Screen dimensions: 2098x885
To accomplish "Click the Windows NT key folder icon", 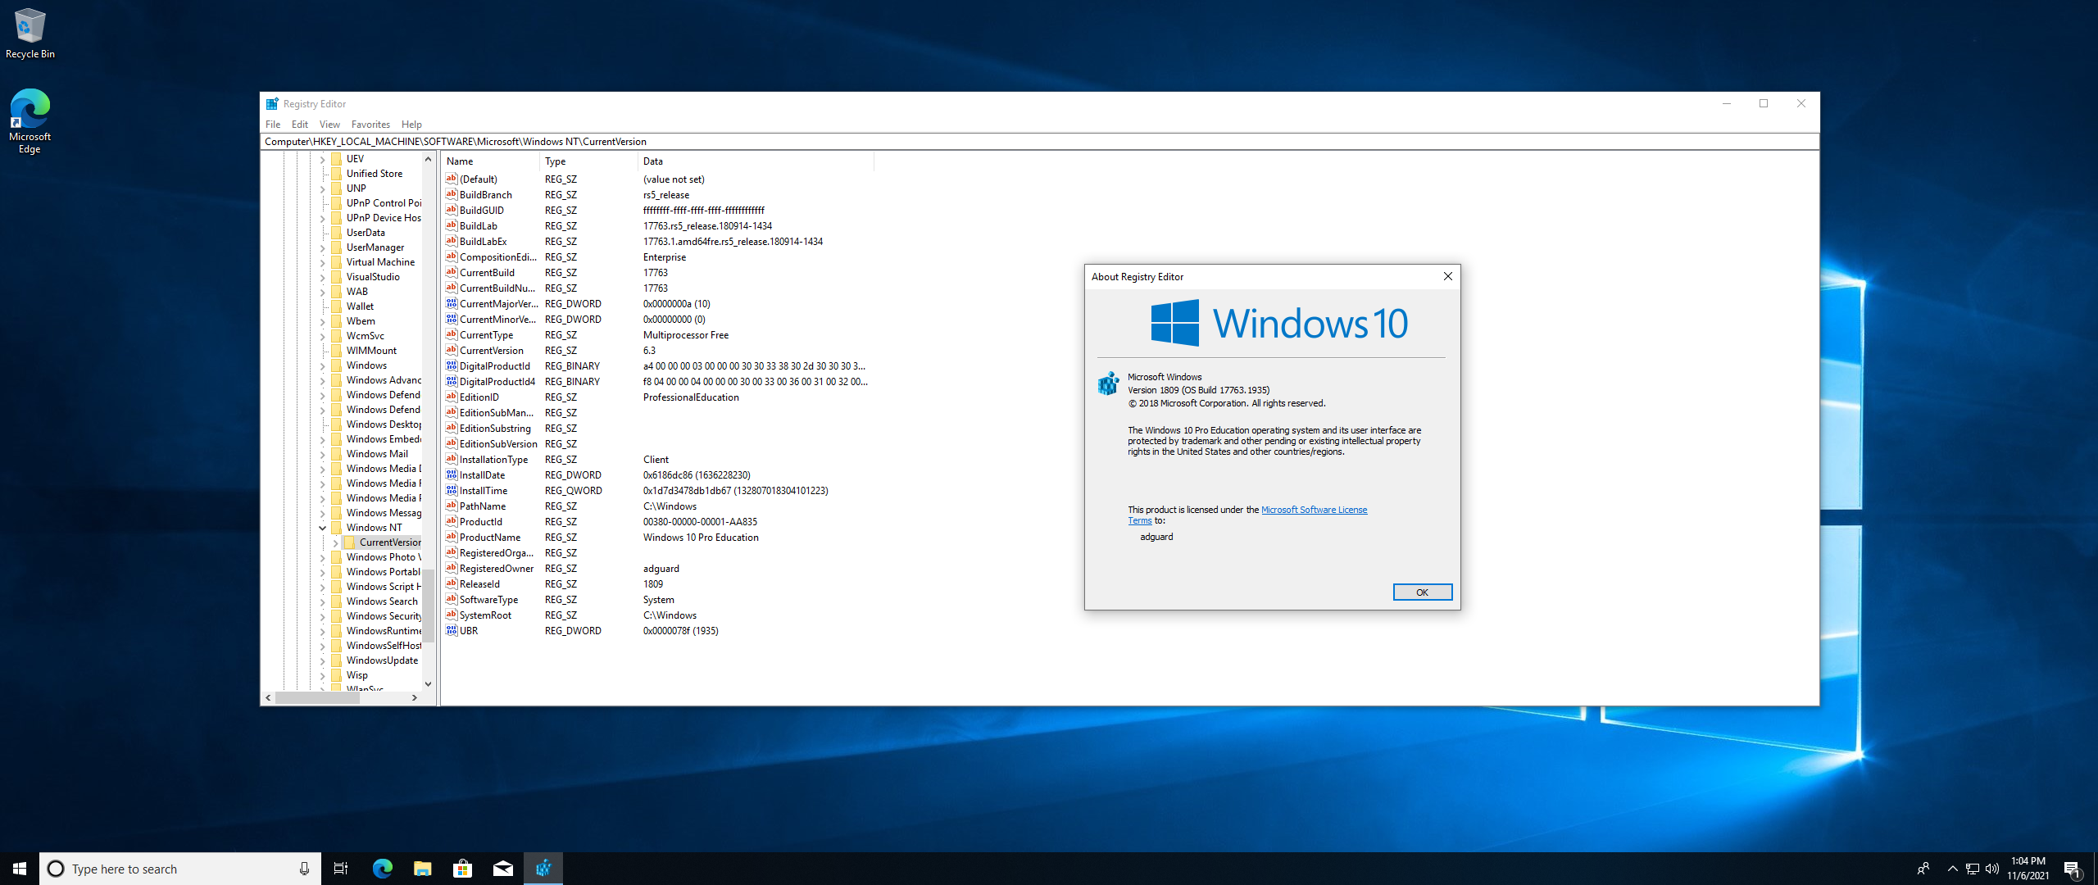I will pos(336,527).
